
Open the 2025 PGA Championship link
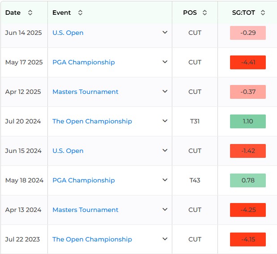pos(84,62)
